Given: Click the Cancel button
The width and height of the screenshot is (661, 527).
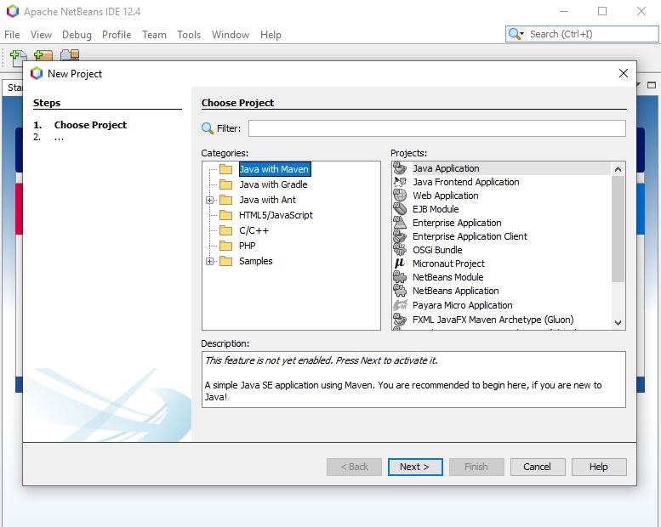Looking at the screenshot, I should click(537, 467).
